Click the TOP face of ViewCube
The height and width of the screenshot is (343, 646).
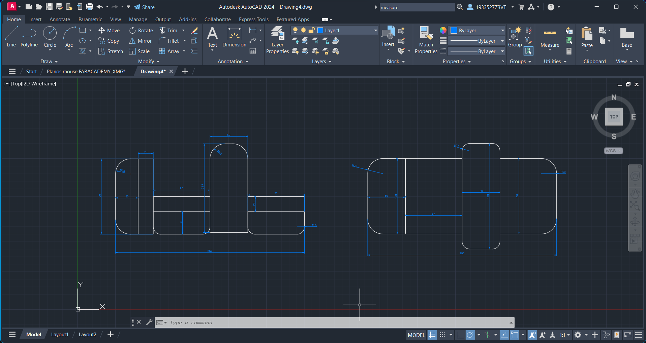[x=614, y=117]
